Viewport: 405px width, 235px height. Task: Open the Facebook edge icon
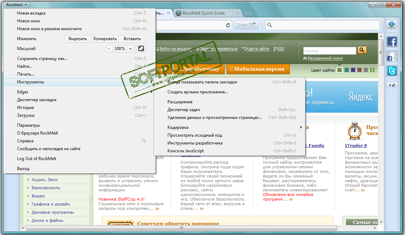click(x=392, y=42)
